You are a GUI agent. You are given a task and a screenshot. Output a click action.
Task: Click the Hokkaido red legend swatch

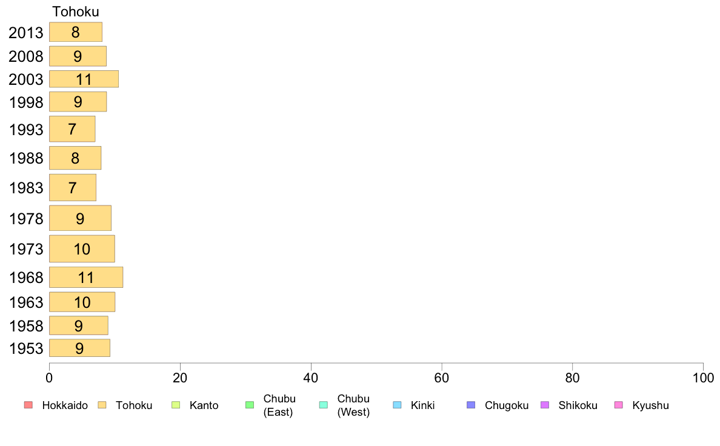28,405
